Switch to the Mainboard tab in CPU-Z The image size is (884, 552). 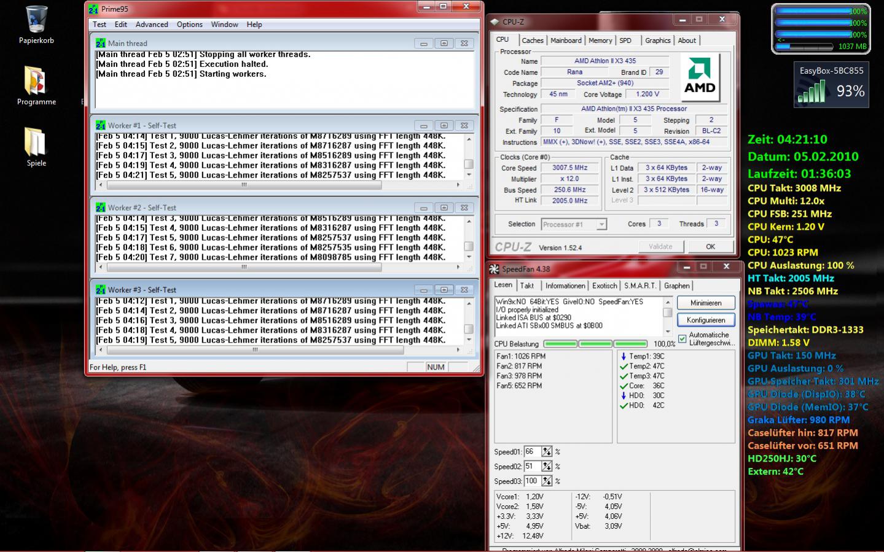click(x=566, y=41)
